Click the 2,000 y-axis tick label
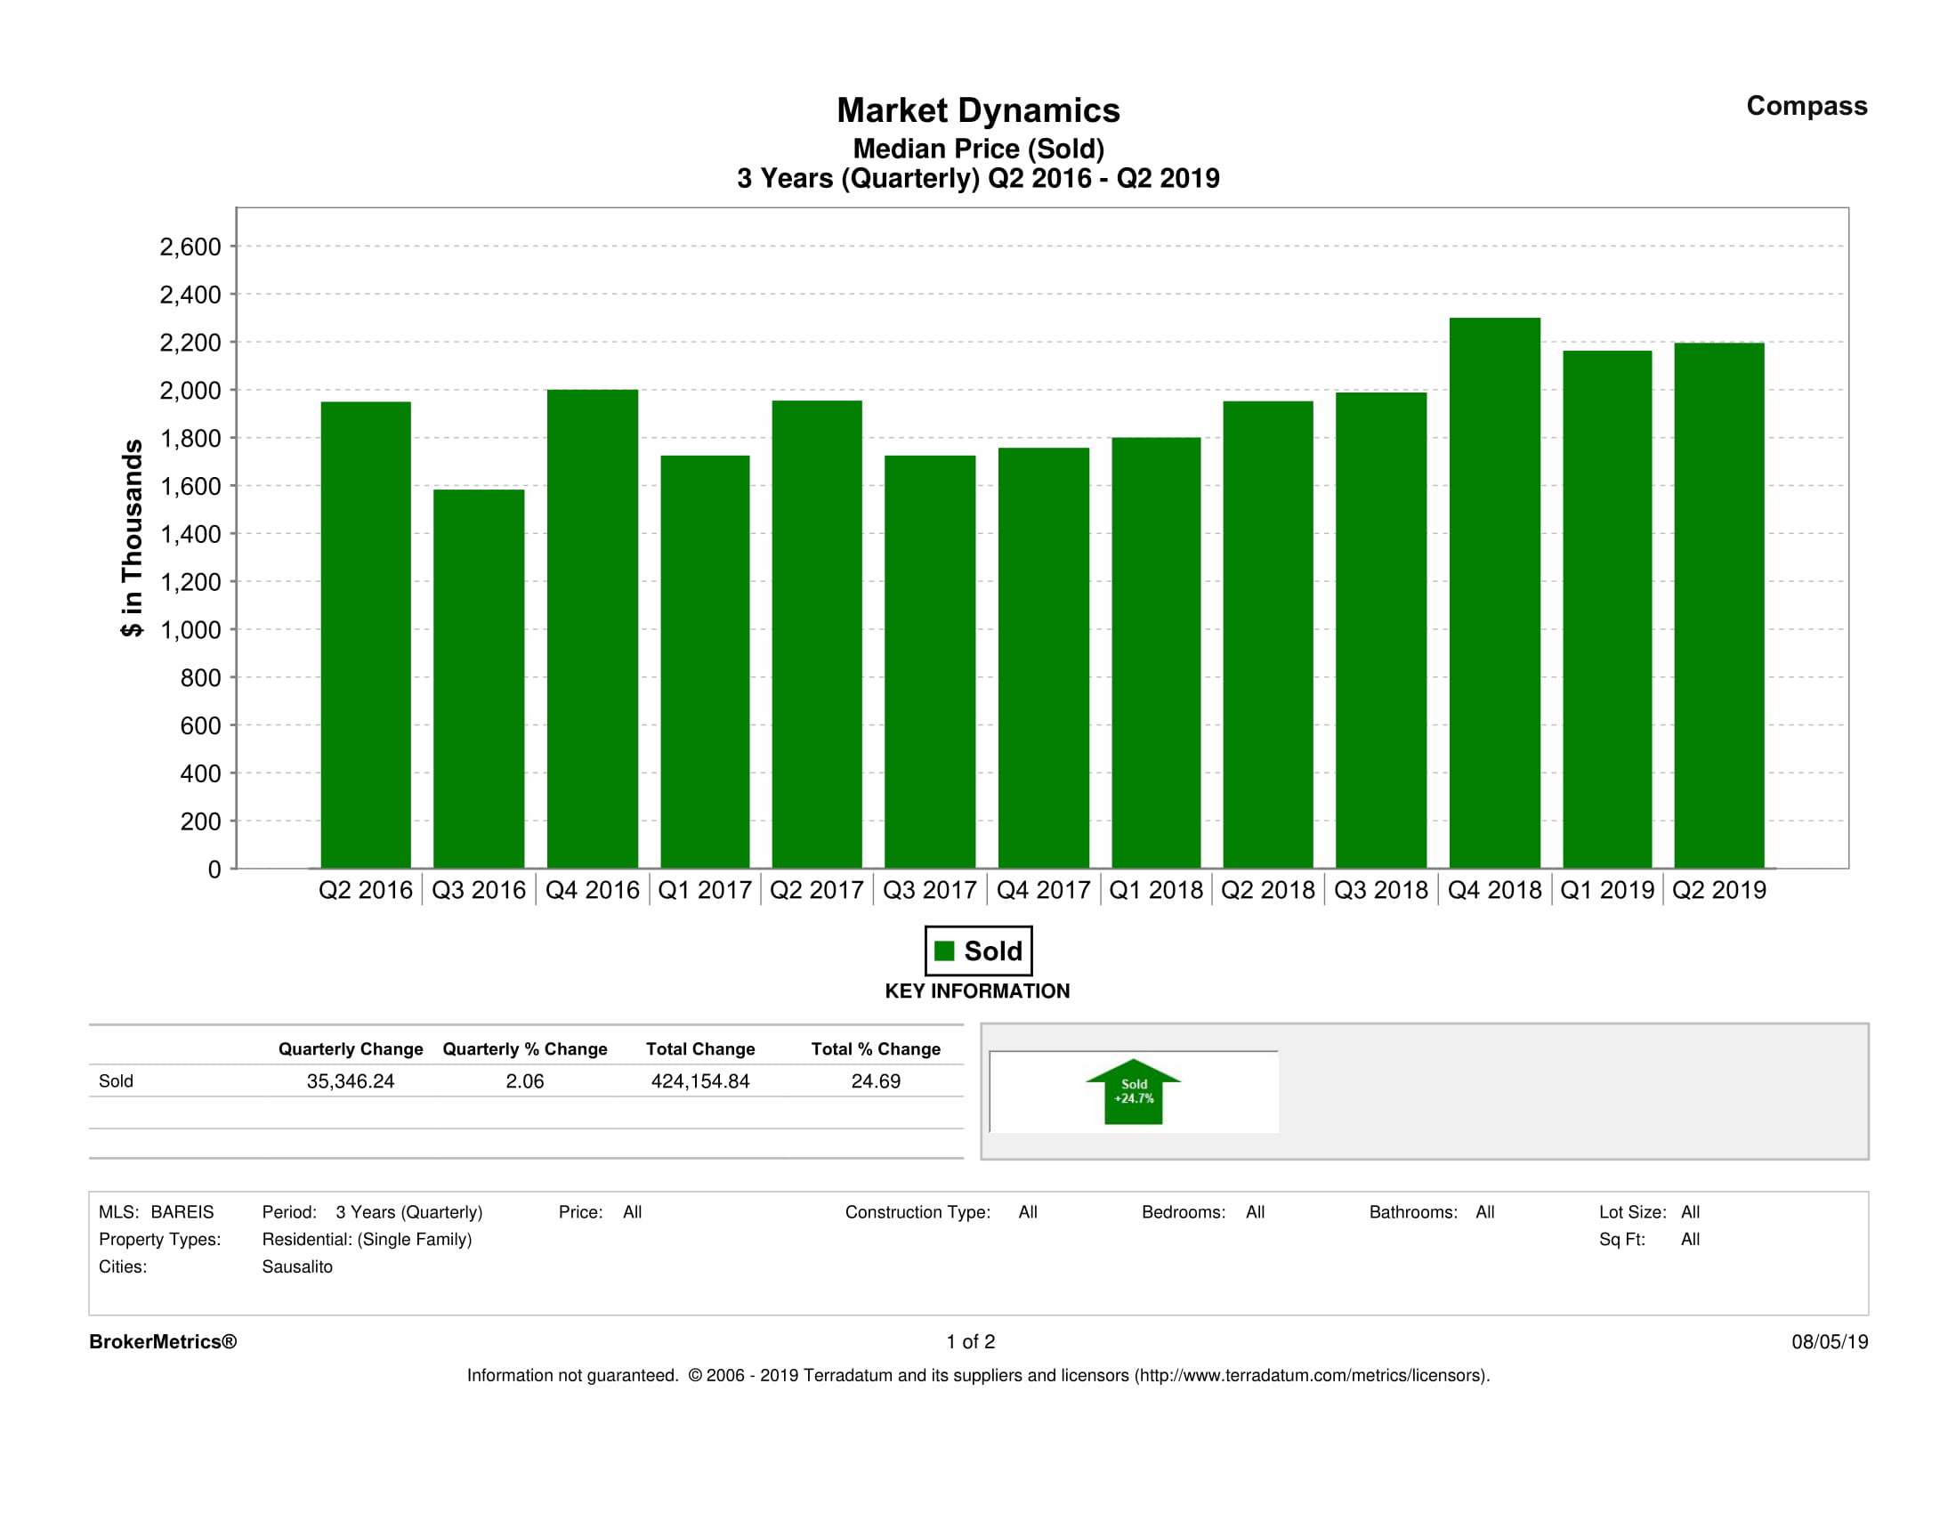Image resolution: width=1956 pixels, height=1513 pixels. click(x=190, y=391)
